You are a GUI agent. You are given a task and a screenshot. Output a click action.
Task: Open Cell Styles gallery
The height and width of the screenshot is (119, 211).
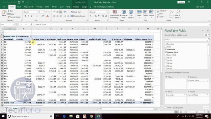(x=131, y=14)
